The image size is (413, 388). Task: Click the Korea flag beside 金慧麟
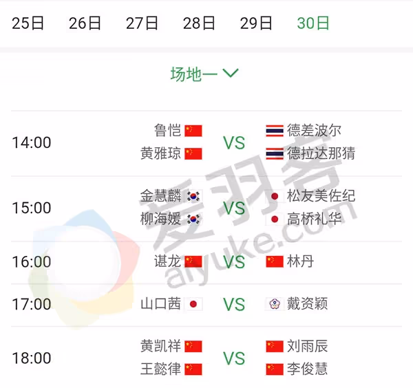point(193,196)
